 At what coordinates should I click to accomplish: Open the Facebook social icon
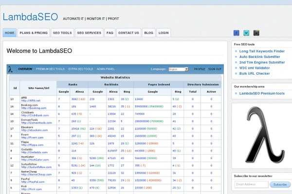237,33
